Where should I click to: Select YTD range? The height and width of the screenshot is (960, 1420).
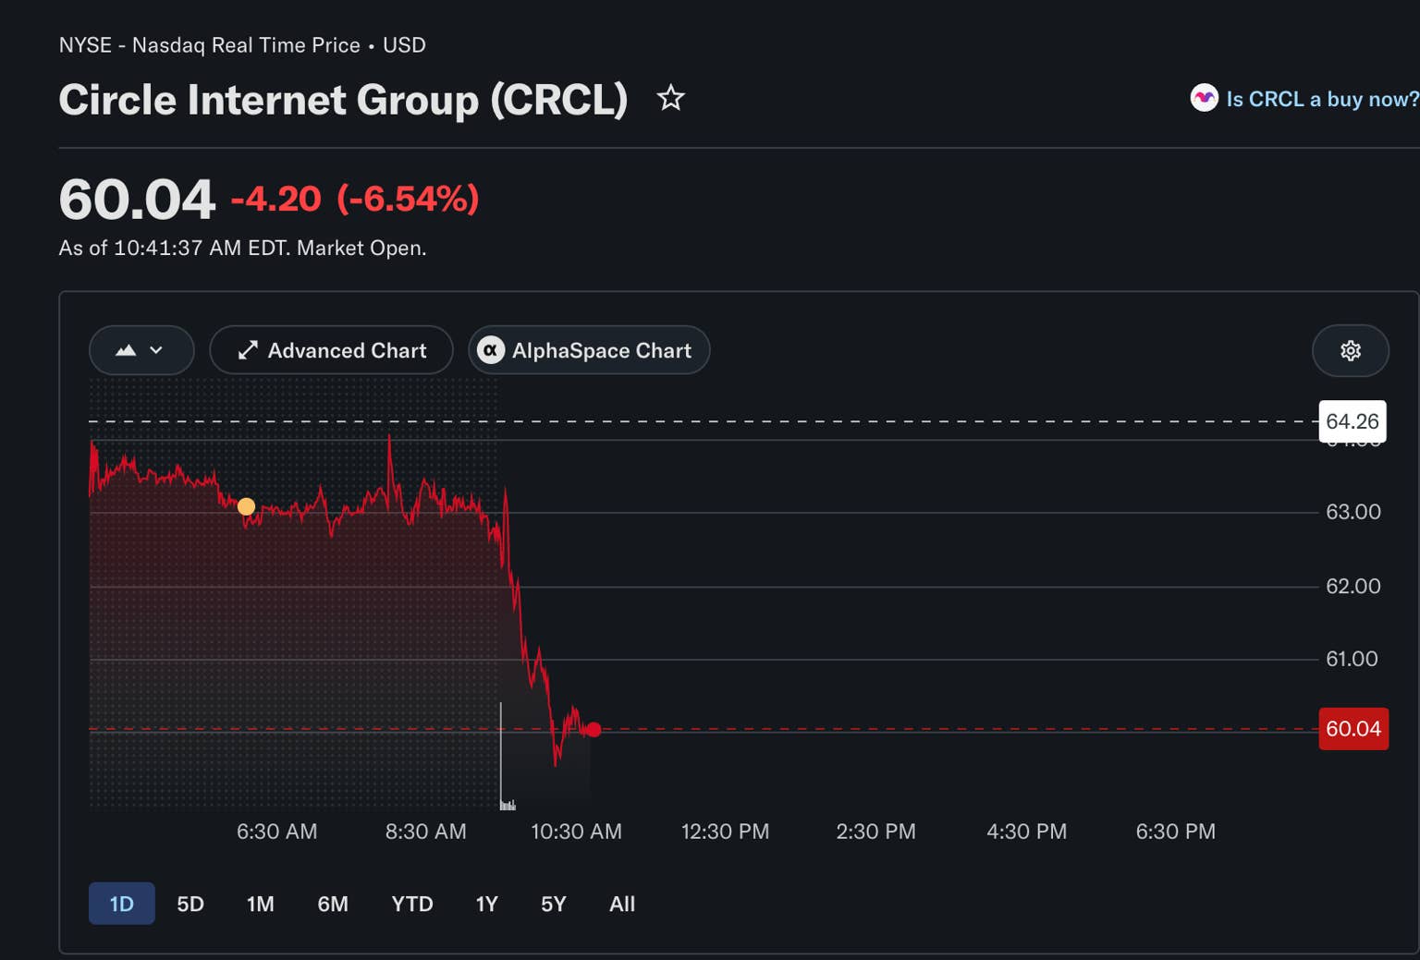tap(412, 904)
